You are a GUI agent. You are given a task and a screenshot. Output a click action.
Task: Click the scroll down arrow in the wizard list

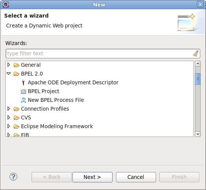tap(198, 134)
